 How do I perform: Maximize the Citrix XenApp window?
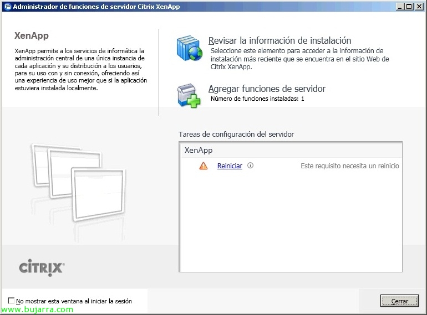point(409,7)
